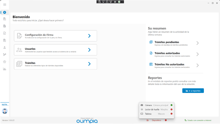The height and width of the screenshot is (124, 220).
Task: Open the bar chart reports icon in the sidebar
Action: pos(5,69)
